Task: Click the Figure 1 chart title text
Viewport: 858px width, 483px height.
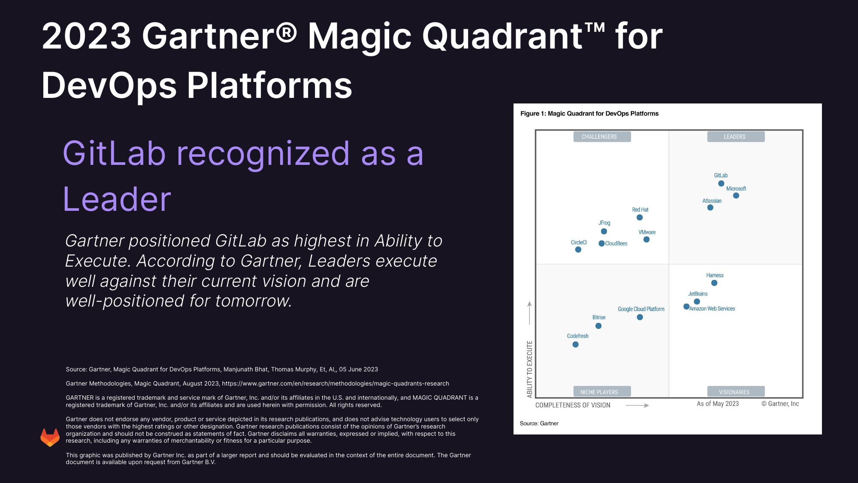Action: coord(589,112)
